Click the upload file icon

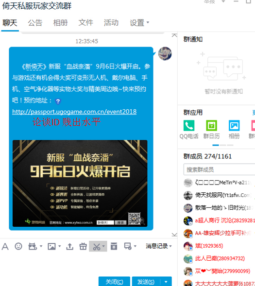69,246
